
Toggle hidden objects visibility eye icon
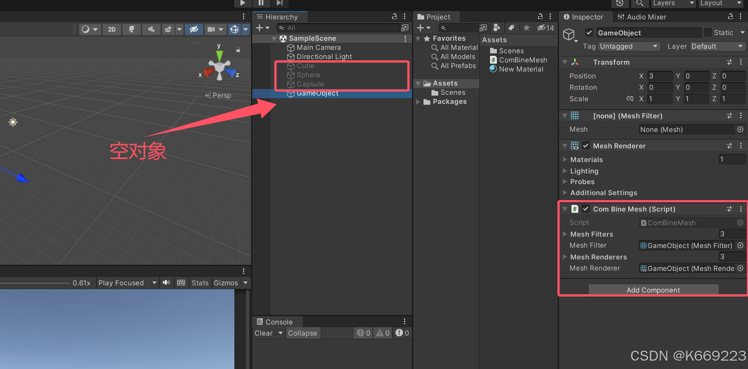194,29
